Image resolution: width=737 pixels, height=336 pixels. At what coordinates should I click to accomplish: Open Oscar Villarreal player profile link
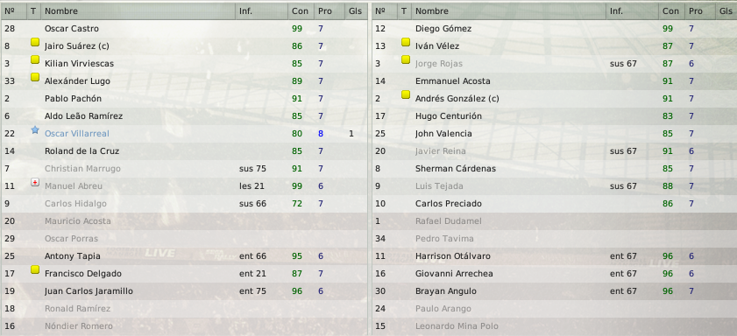click(76, 134)
